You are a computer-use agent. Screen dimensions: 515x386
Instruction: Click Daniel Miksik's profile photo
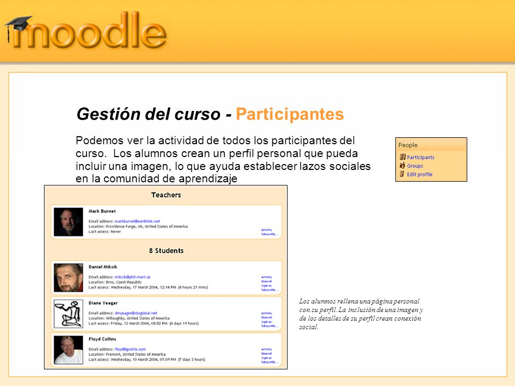[68, 278]
